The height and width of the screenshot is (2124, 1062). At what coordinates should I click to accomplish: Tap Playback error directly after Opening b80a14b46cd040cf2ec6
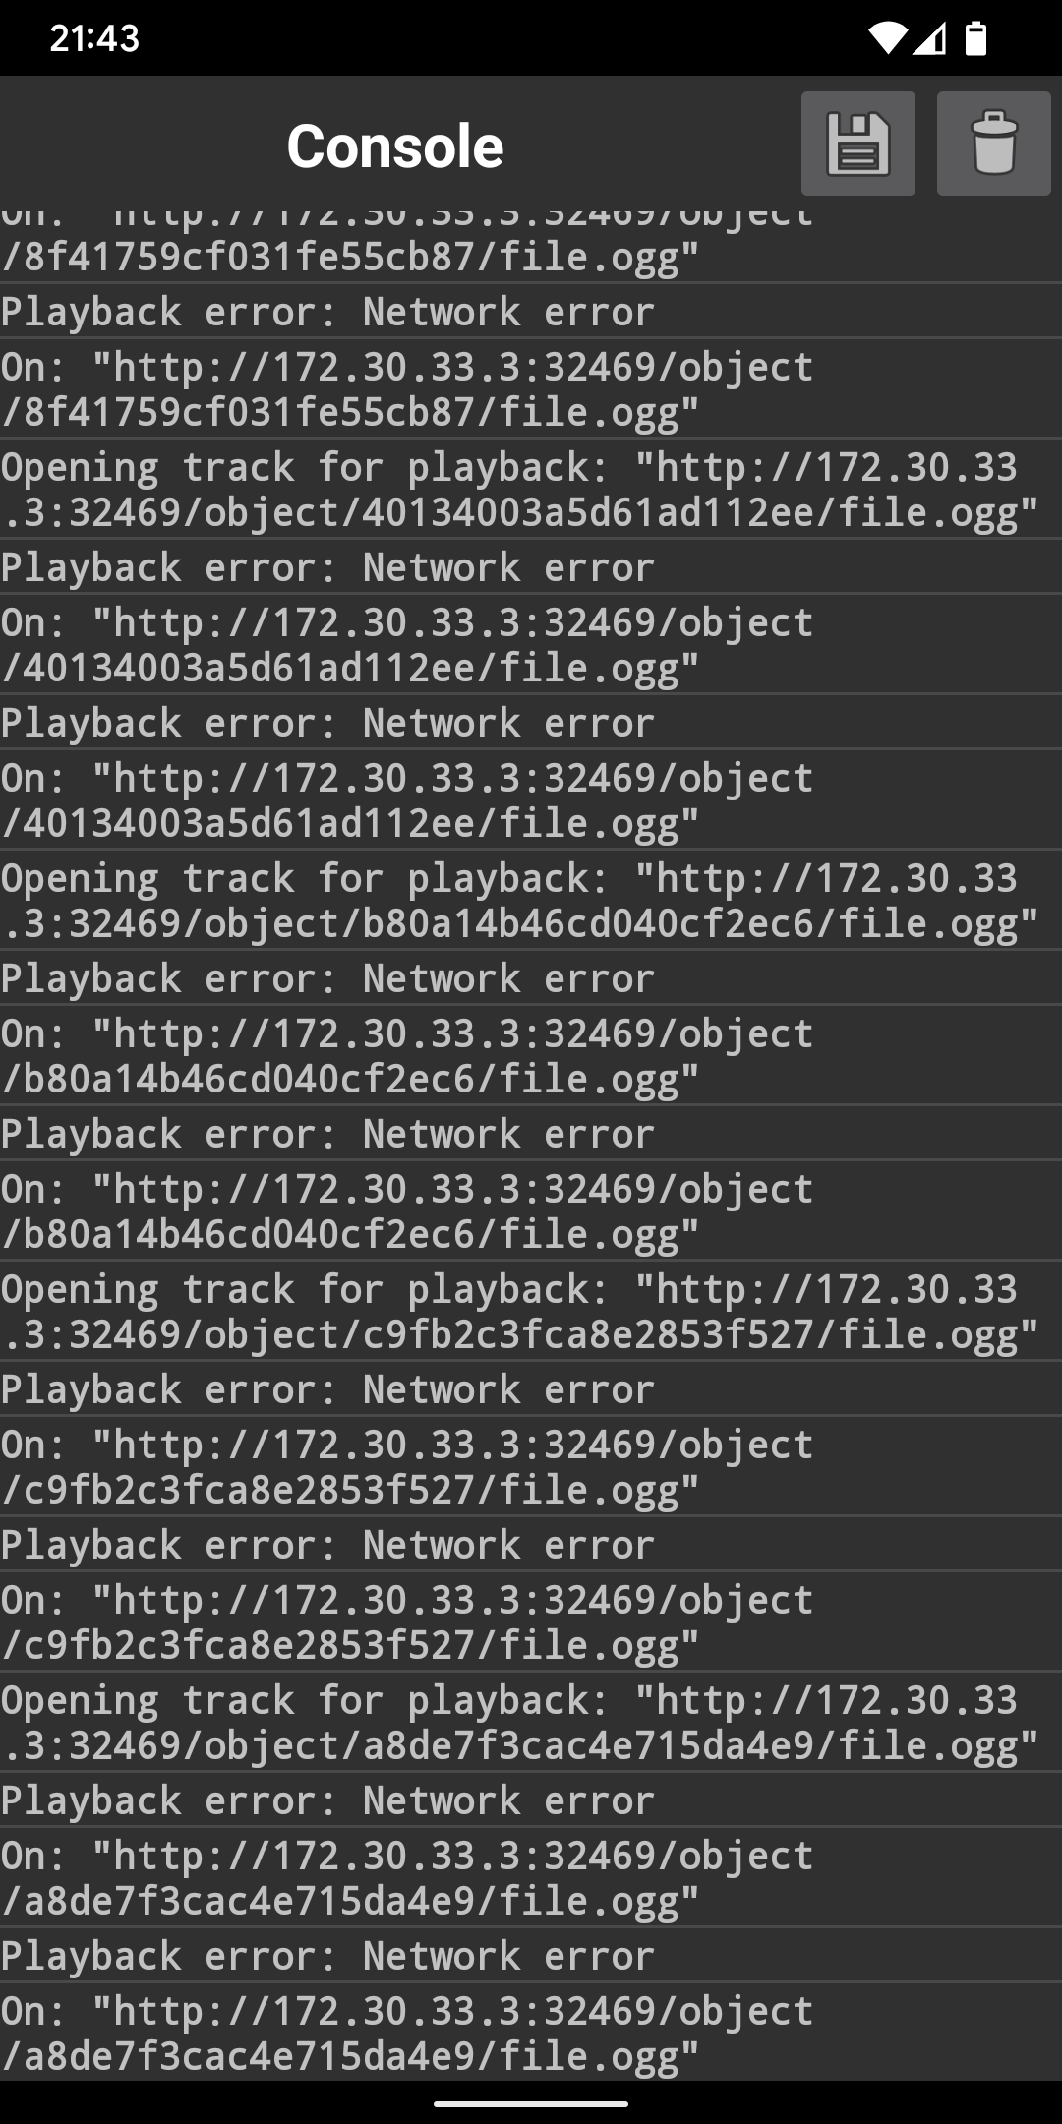click(x=327, y=978)
